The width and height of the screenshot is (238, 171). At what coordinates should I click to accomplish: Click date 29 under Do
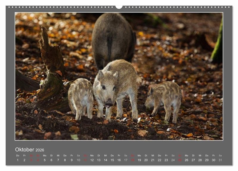(207, 160)
